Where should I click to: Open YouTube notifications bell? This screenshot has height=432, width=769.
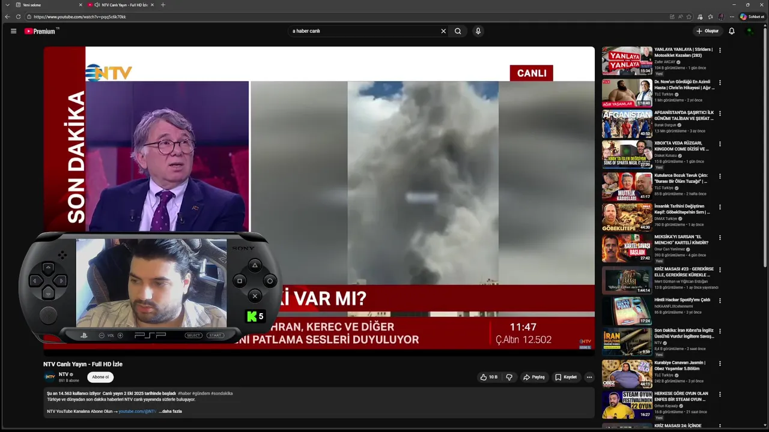[x=732, y=31]
